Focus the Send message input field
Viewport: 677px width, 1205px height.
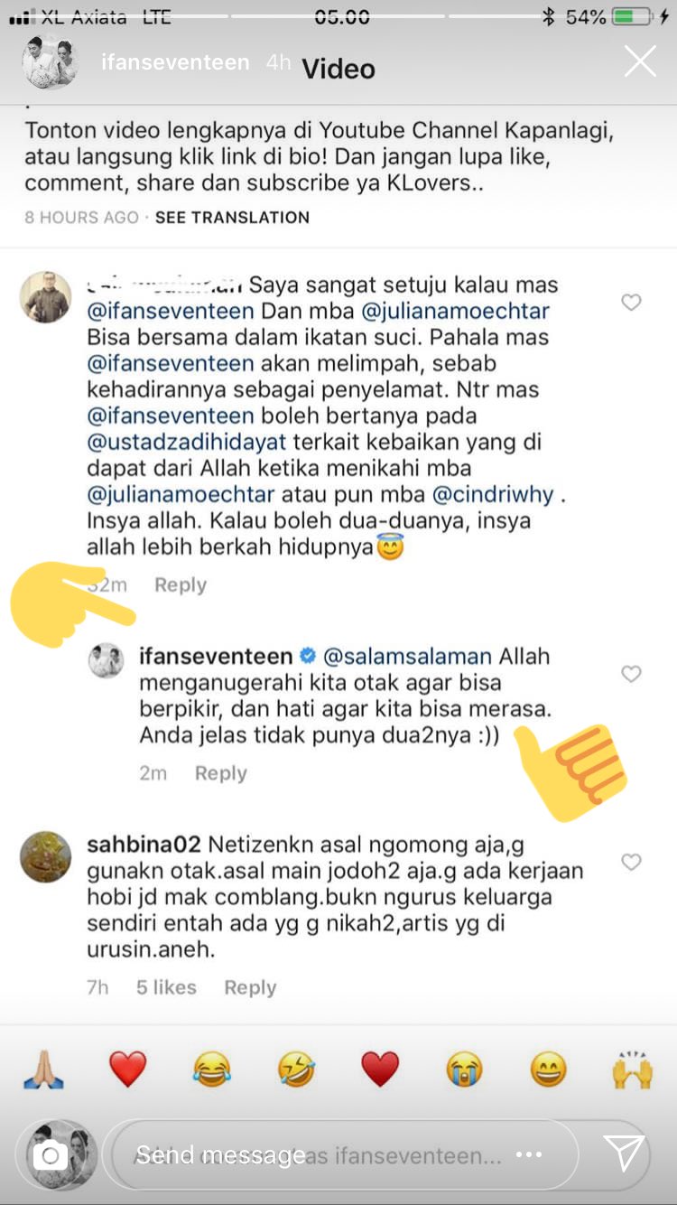click(x=344, y=1155)
